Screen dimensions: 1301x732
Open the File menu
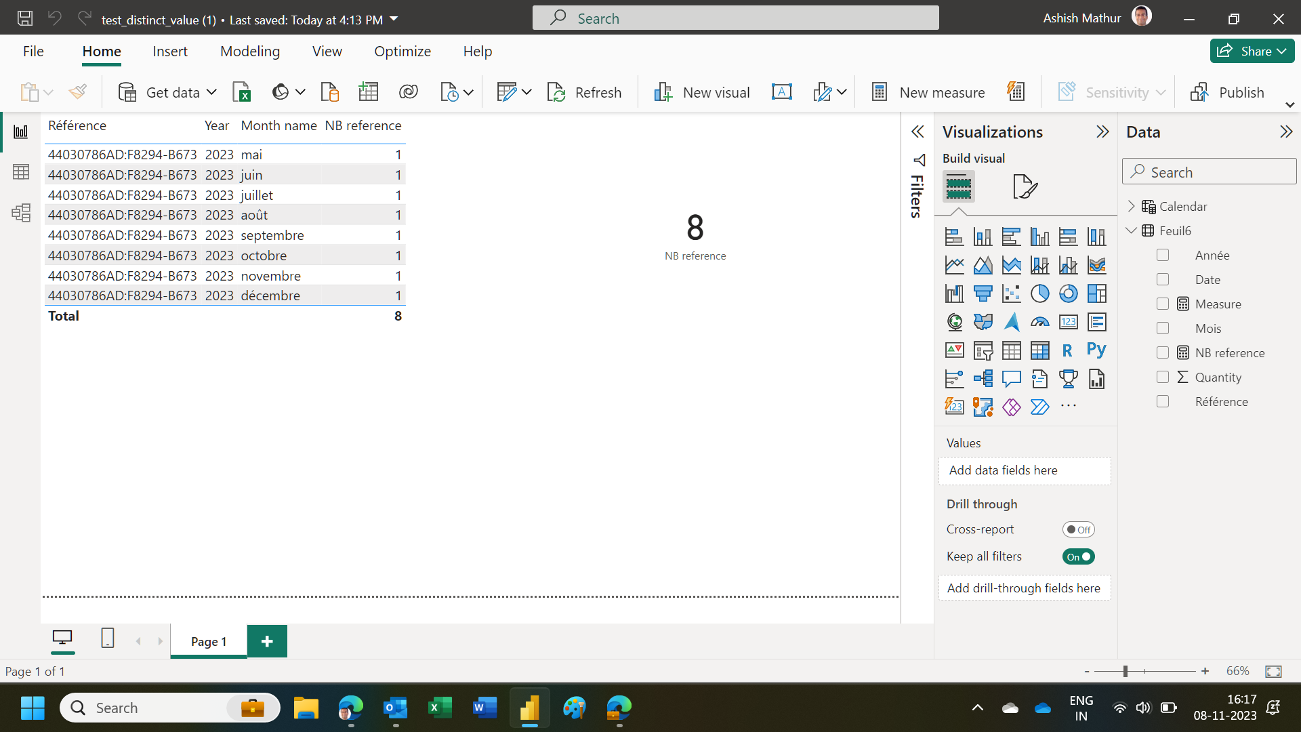33,52
